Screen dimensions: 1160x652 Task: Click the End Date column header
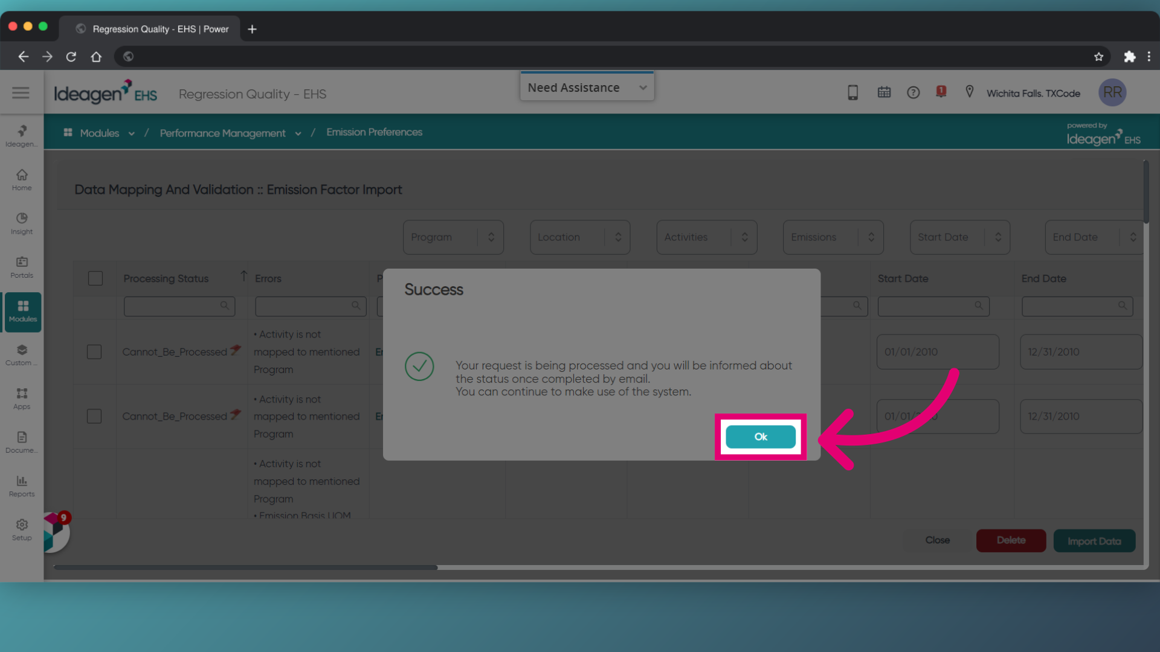point(1043,278)
